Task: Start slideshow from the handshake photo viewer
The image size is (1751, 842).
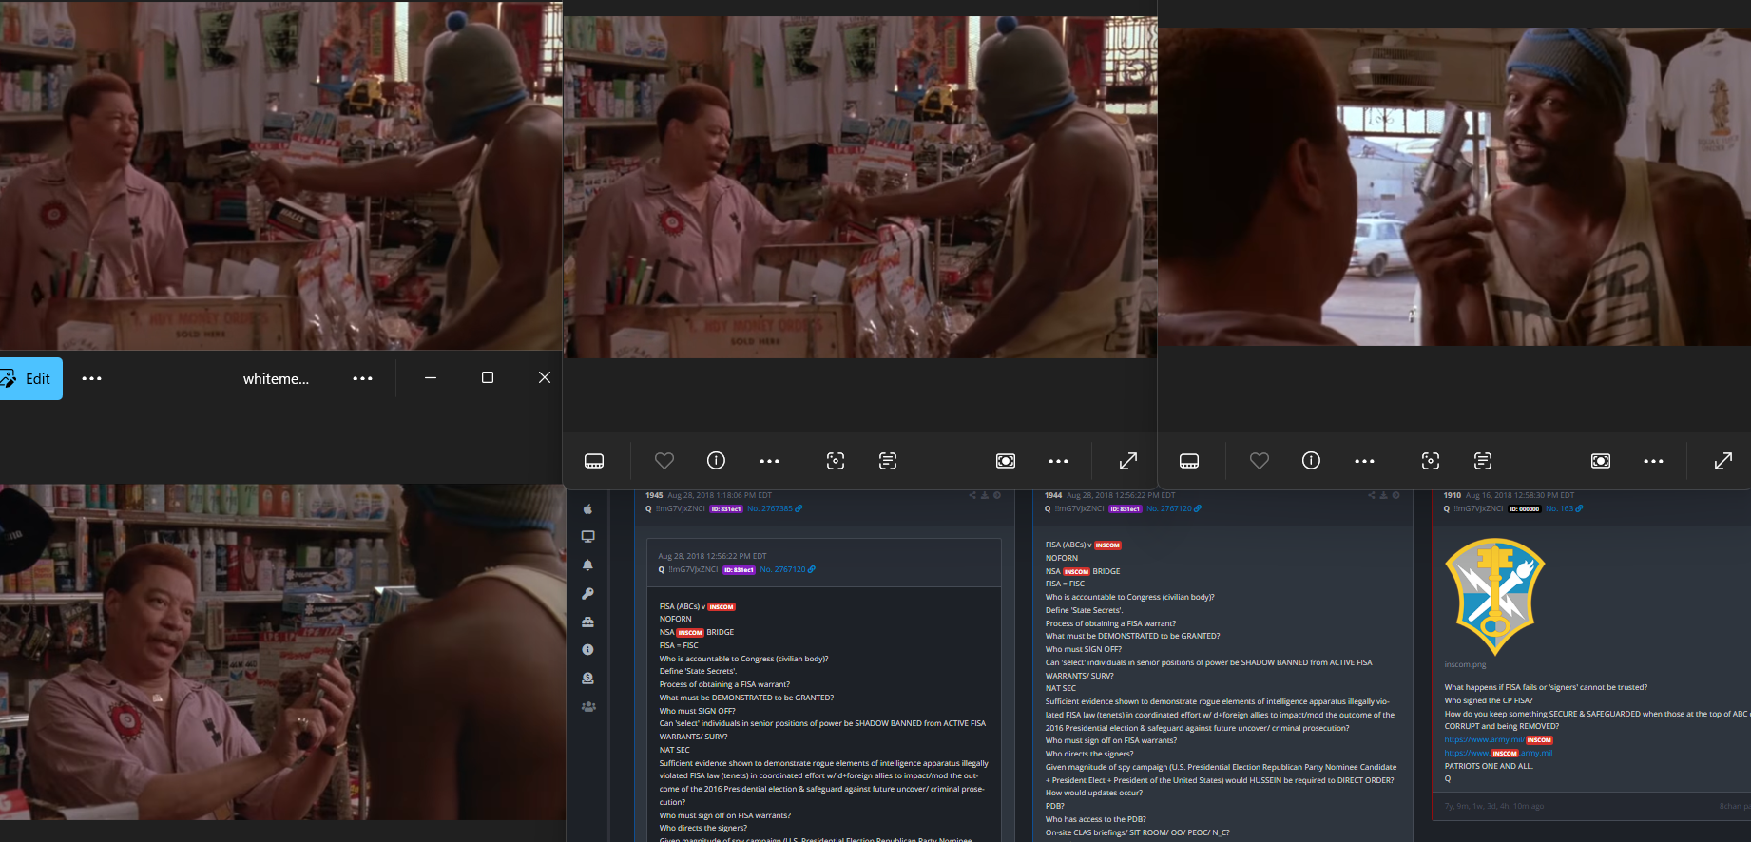Action: pyautogui.click(x=1006, y=461)
